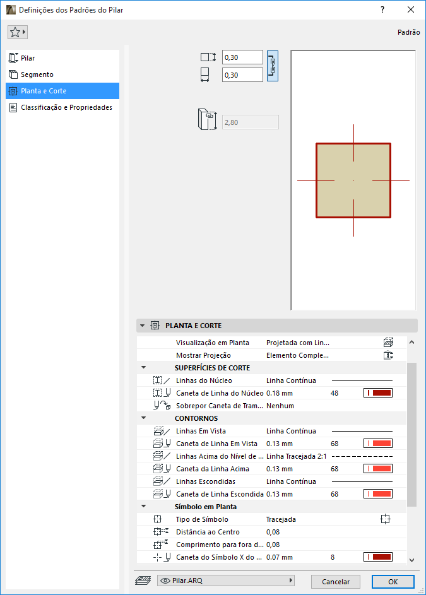Image resolution: width=426 pixels, height=595 pixels.
Task: Click the 2,80 height field
Action: (250, 122)
